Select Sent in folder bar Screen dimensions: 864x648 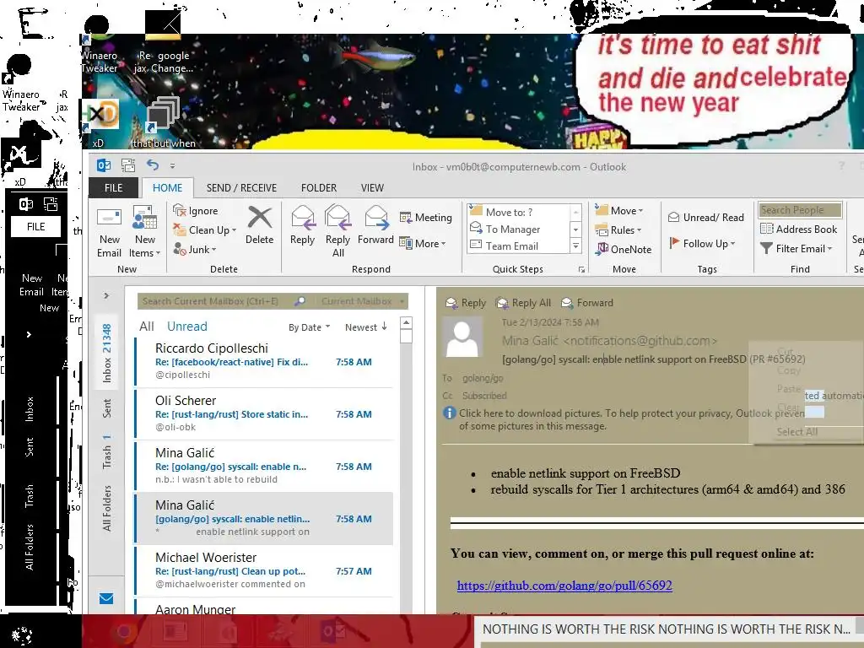(107, 408)
